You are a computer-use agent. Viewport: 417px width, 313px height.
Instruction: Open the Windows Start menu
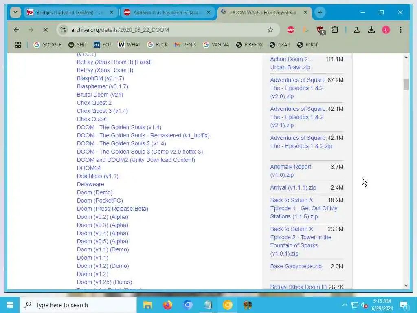point(10,305)
